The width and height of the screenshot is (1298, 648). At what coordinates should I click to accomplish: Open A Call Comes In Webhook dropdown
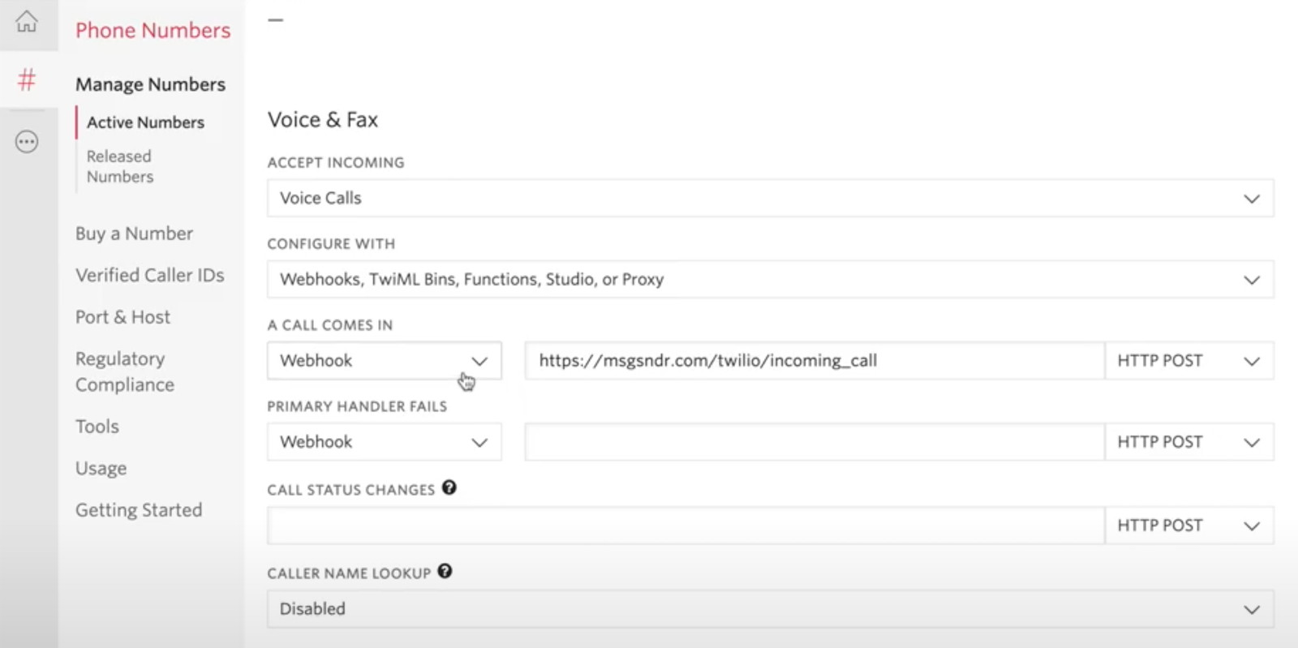(384, 361)
